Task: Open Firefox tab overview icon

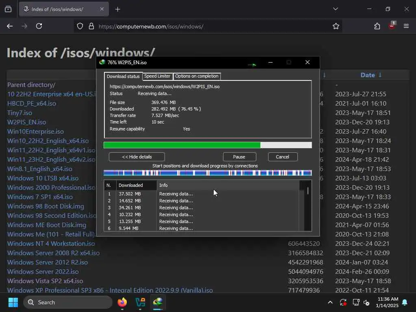Action: [8, 9]
